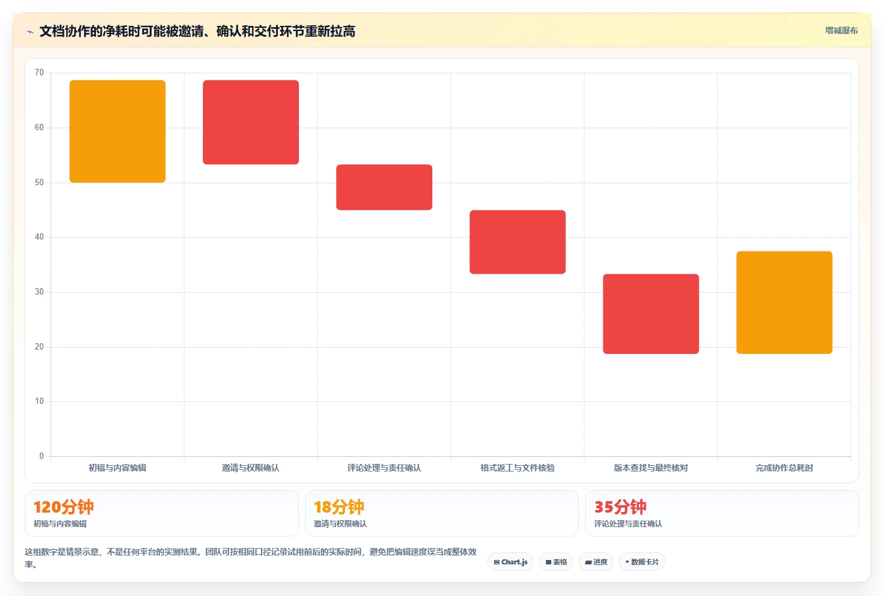Select the Chart.js tag chip
The height and width of the screenshot is (596, 884).
511,562
